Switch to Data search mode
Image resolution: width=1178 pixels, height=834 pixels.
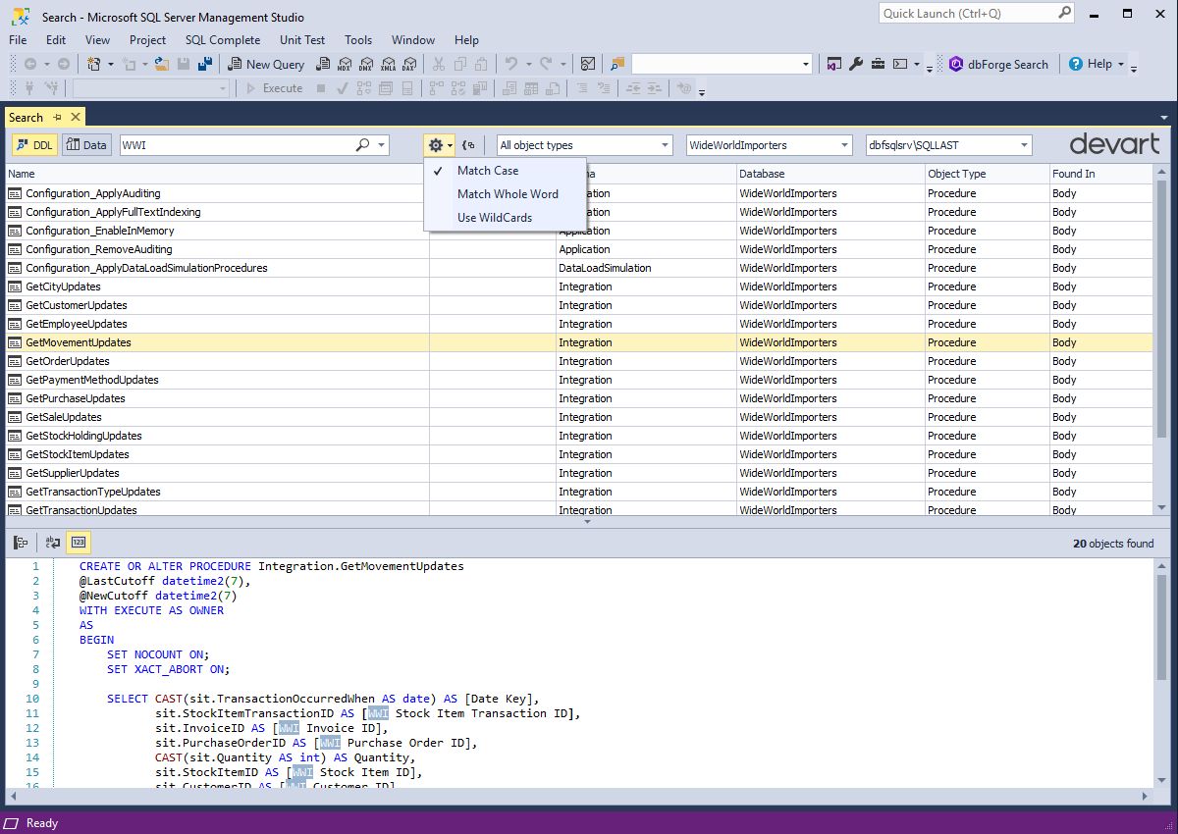point(86,144)
